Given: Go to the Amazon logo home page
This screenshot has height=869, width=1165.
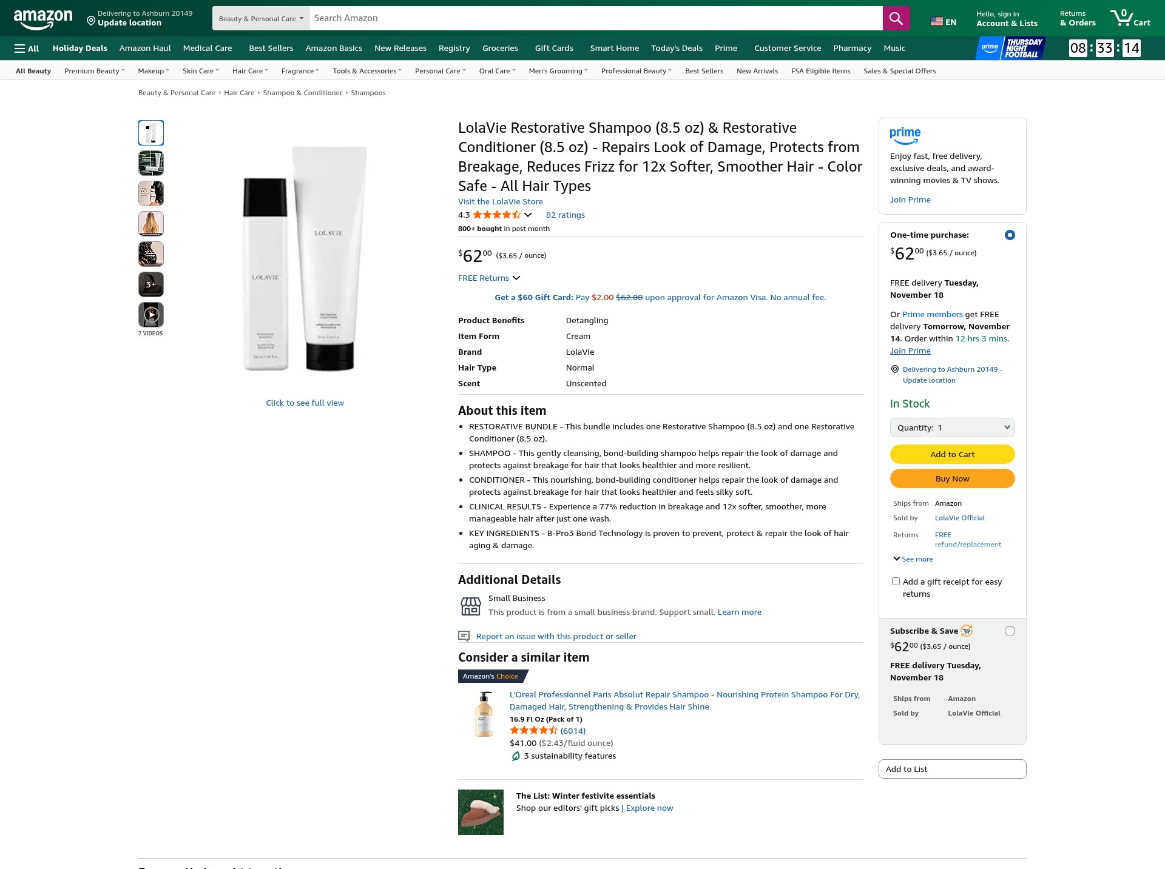Looking at the screenshot, I should point(43,19).
